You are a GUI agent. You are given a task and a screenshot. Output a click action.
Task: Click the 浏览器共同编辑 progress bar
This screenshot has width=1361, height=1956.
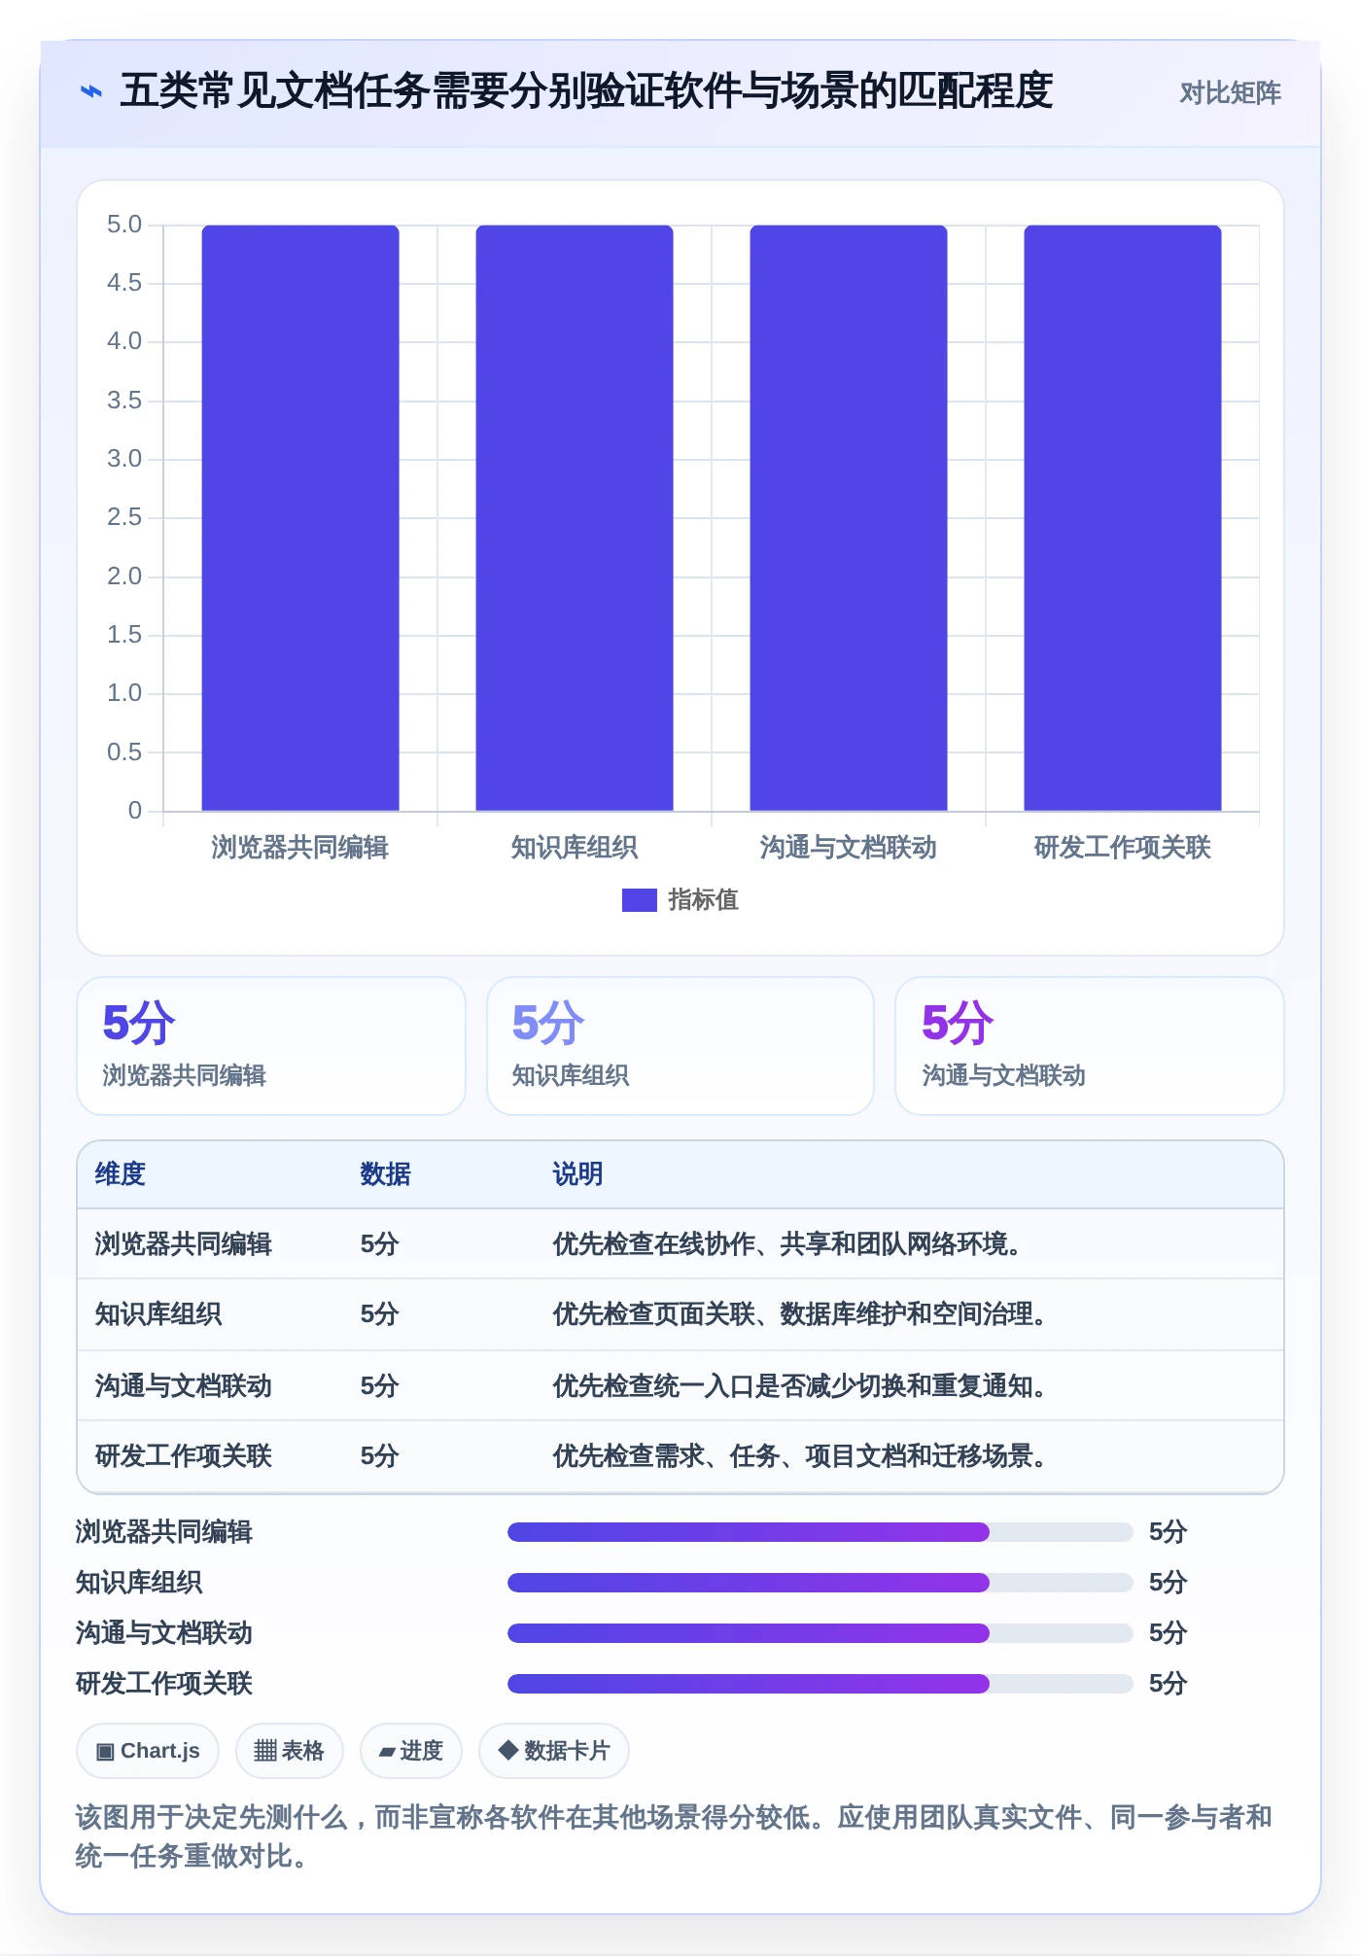coord(820,1532)
